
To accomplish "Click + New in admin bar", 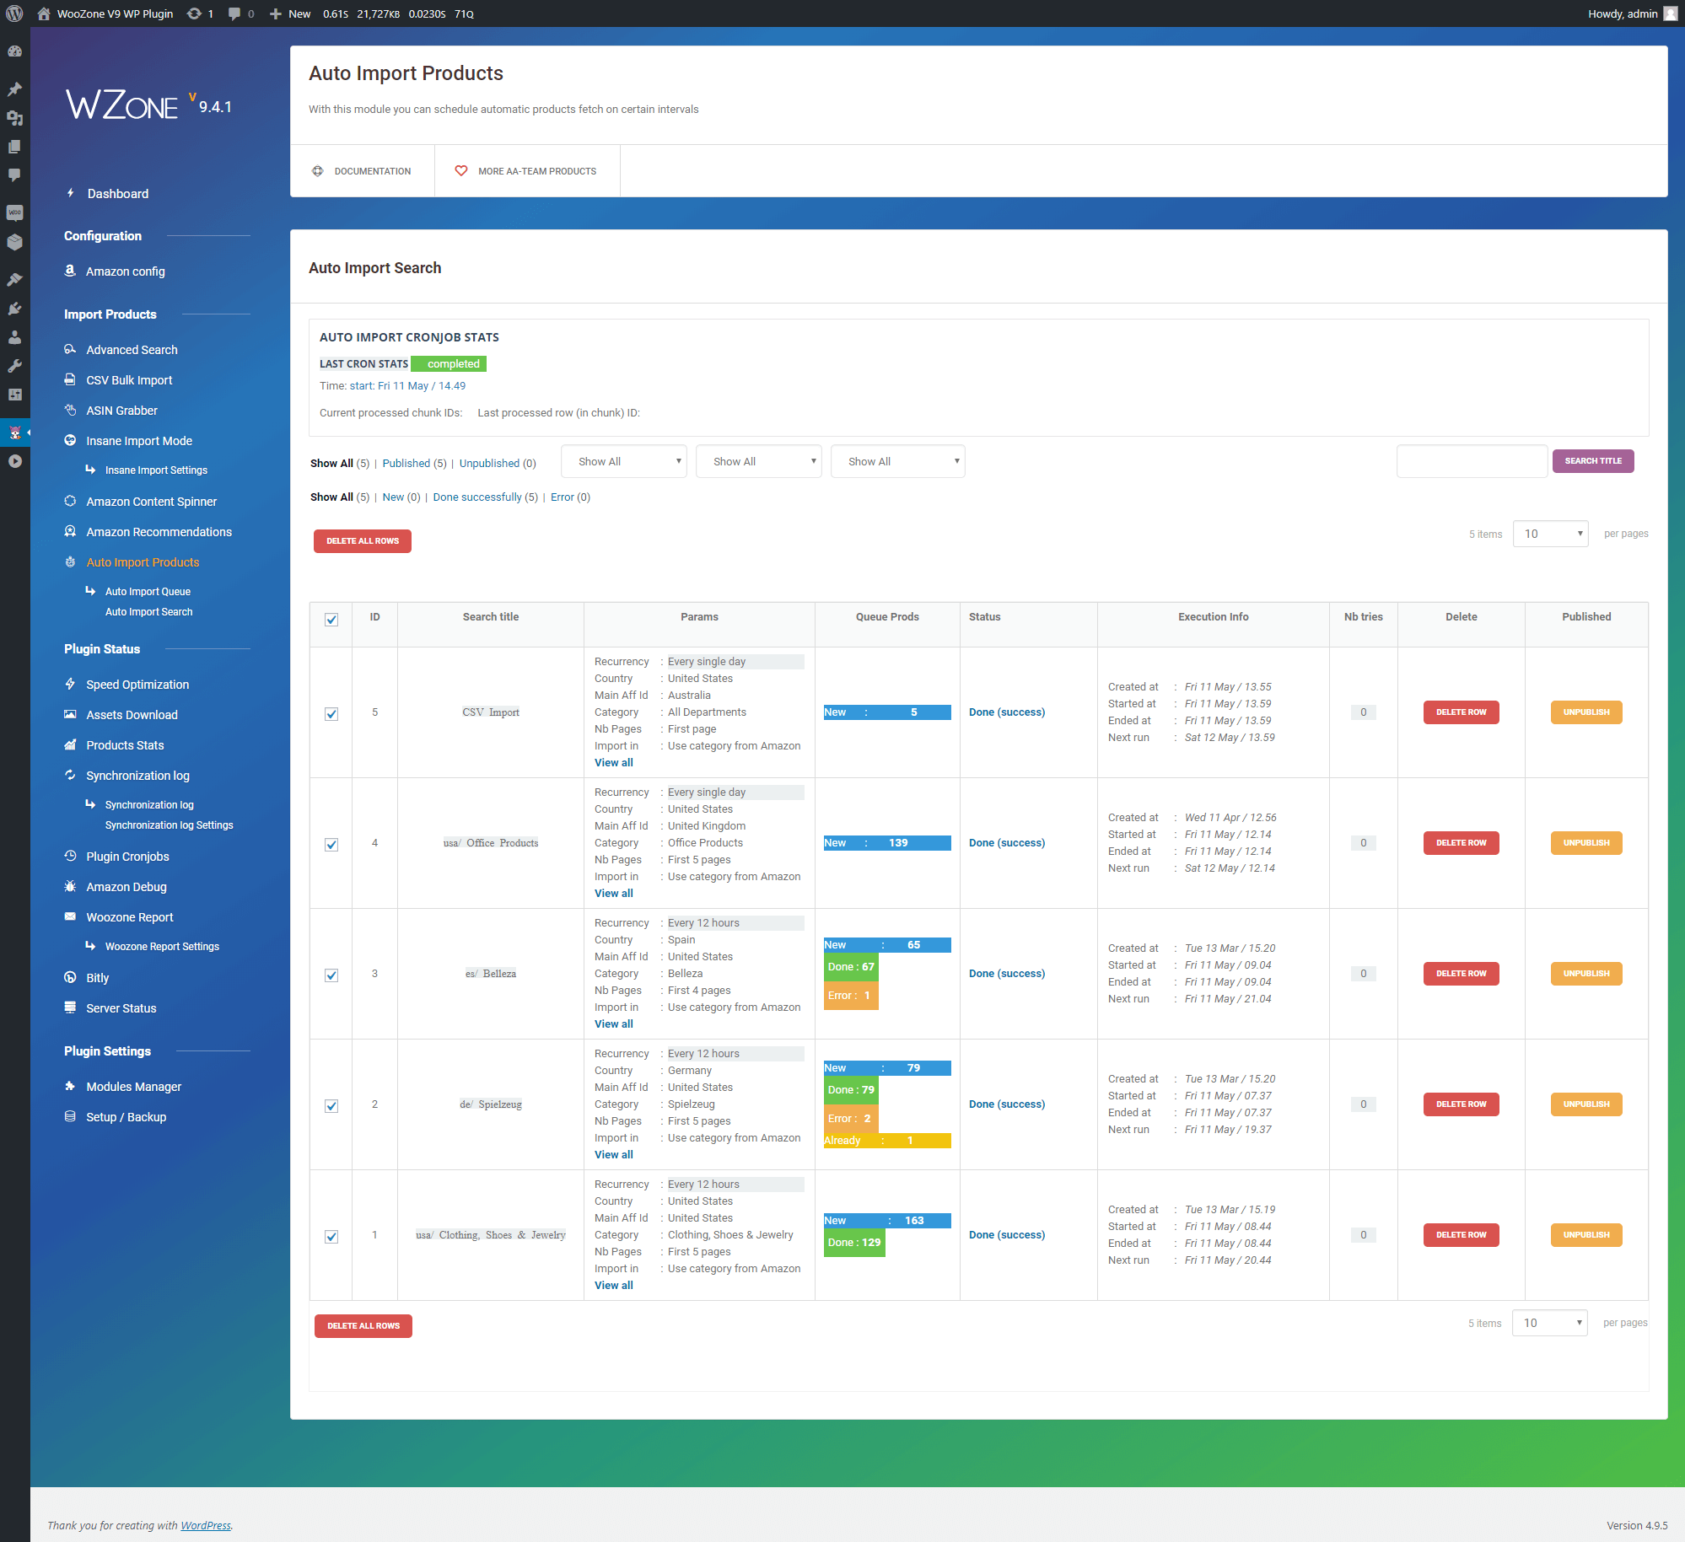I will click(290, 13).
